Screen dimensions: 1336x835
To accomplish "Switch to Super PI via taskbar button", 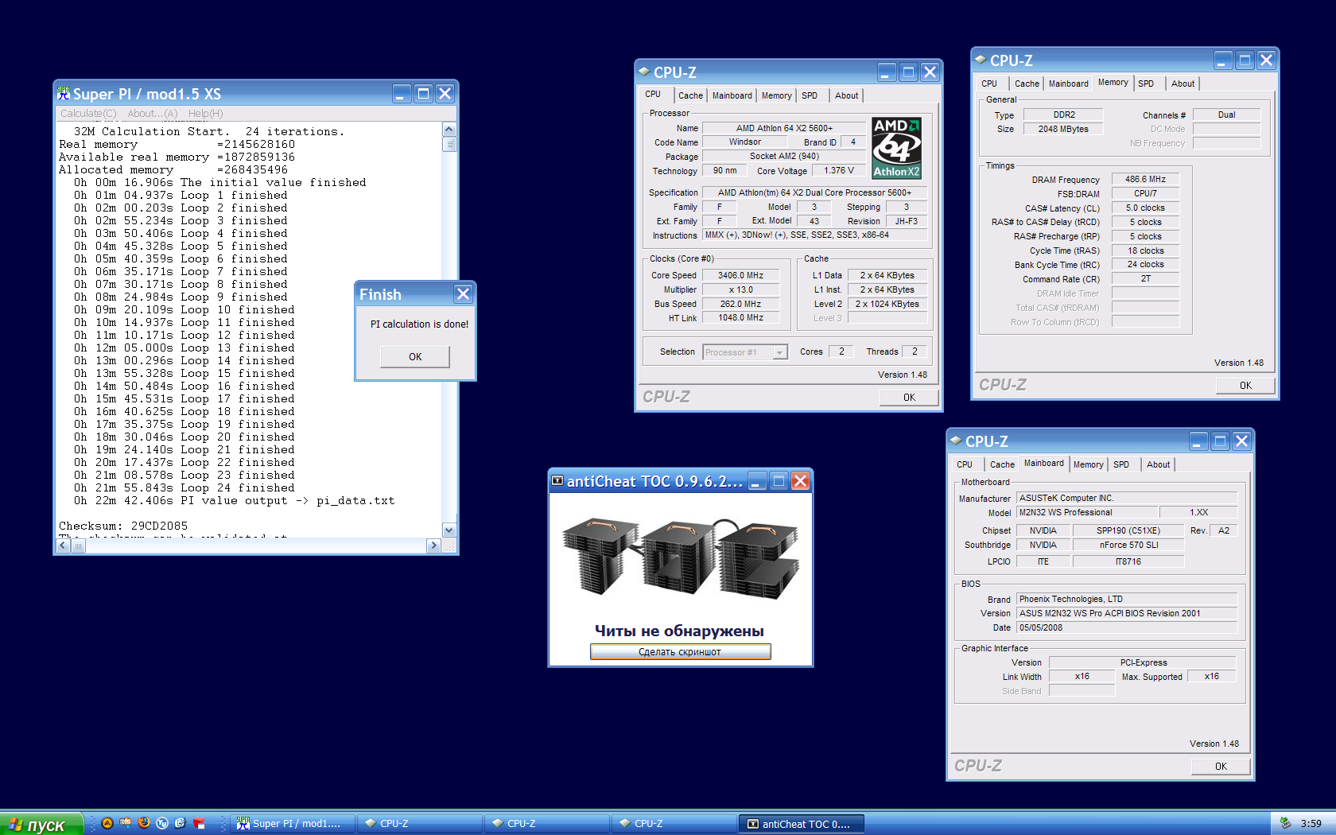I will tap(293, 824).
